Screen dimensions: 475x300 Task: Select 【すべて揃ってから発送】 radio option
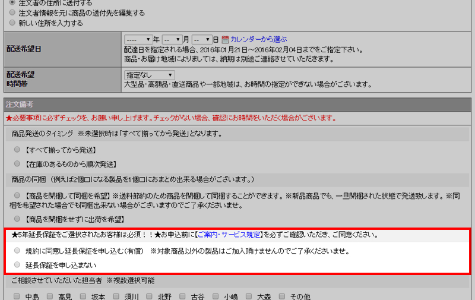17,150
